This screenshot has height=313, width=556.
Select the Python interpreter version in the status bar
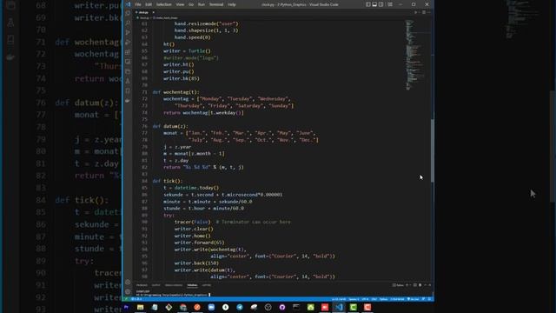[x=397, y=299]
